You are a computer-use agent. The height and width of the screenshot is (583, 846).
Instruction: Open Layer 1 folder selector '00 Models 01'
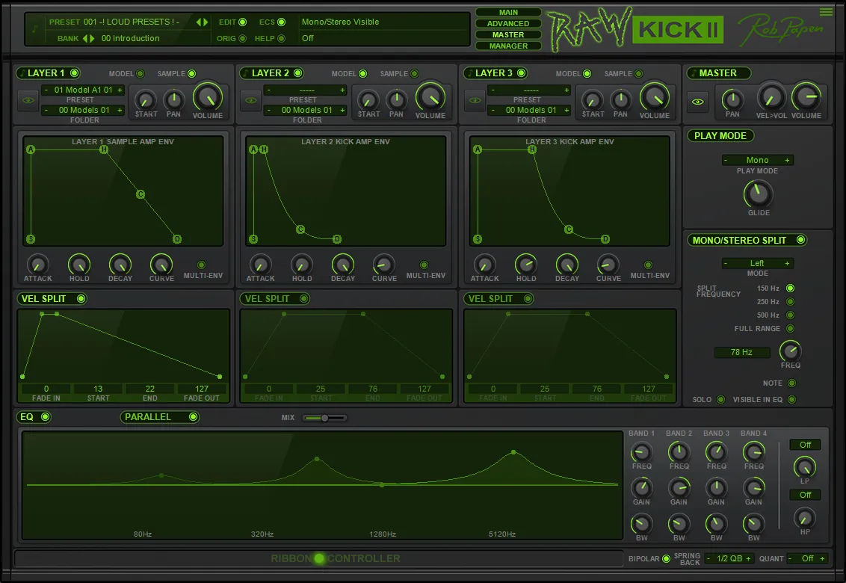[83, 110]
